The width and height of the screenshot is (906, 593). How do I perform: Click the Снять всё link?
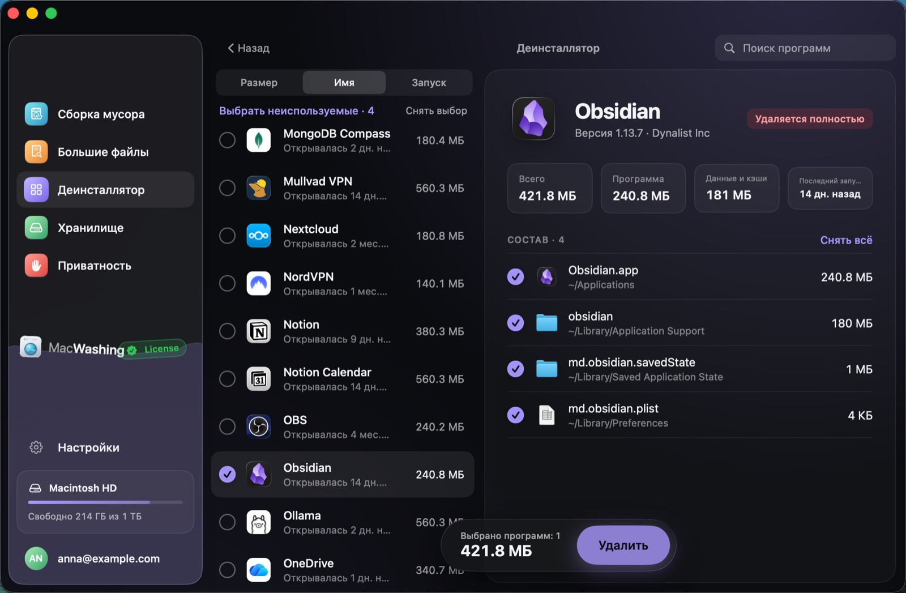click(846, 240)
